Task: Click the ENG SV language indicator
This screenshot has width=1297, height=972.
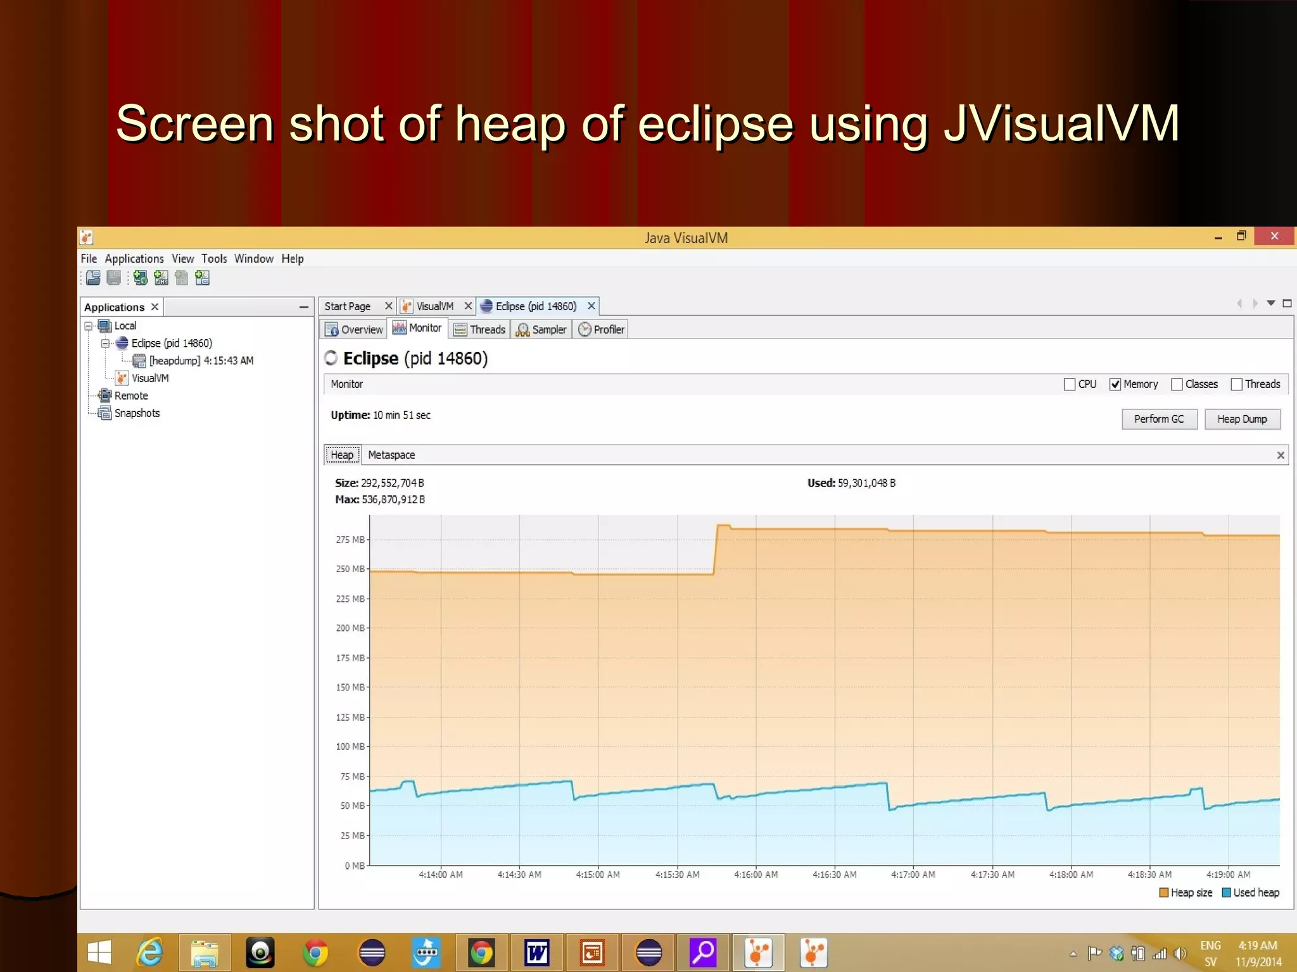Action: pos(1210,953)
